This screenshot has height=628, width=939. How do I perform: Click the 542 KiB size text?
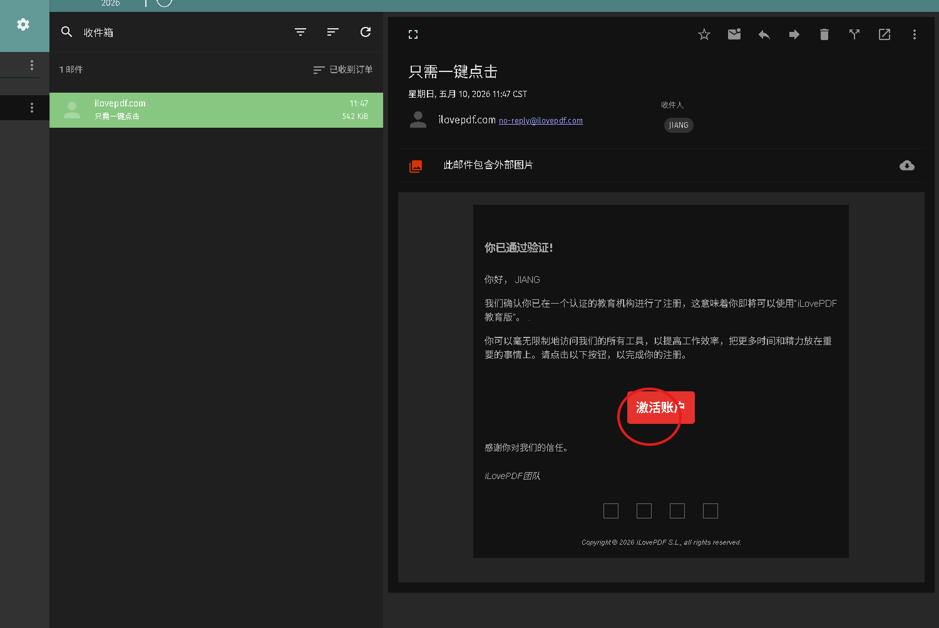(355, 116)
